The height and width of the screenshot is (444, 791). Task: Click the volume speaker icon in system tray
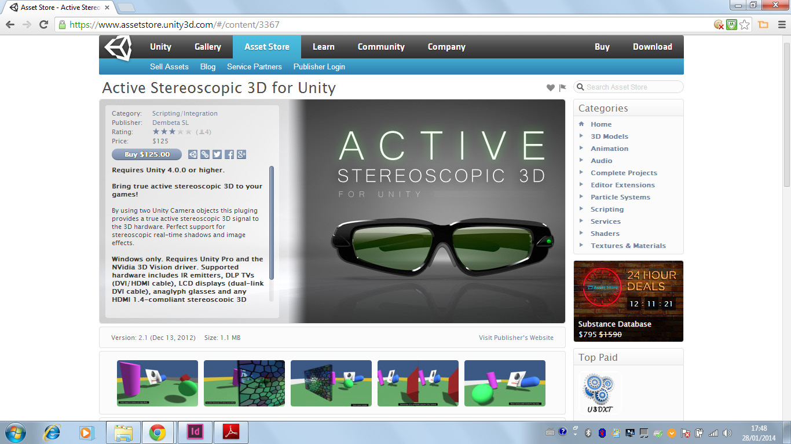(727, 433)
